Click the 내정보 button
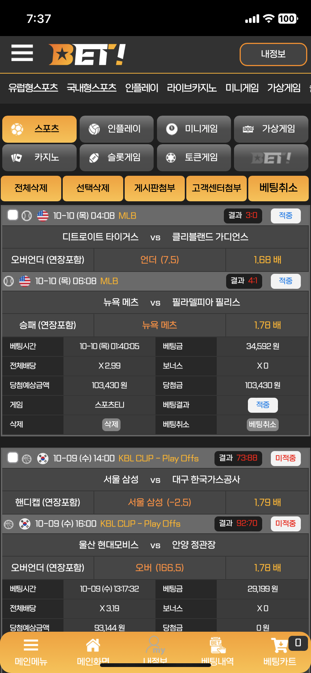The height and width of the screenshot is (673, 311). pos(273,54)
